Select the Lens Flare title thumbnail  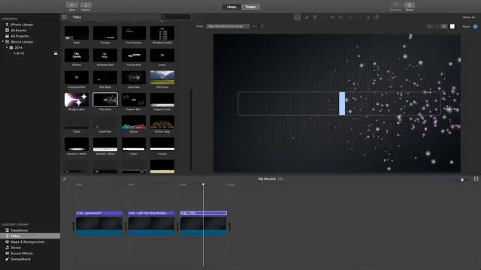(134, 77)
